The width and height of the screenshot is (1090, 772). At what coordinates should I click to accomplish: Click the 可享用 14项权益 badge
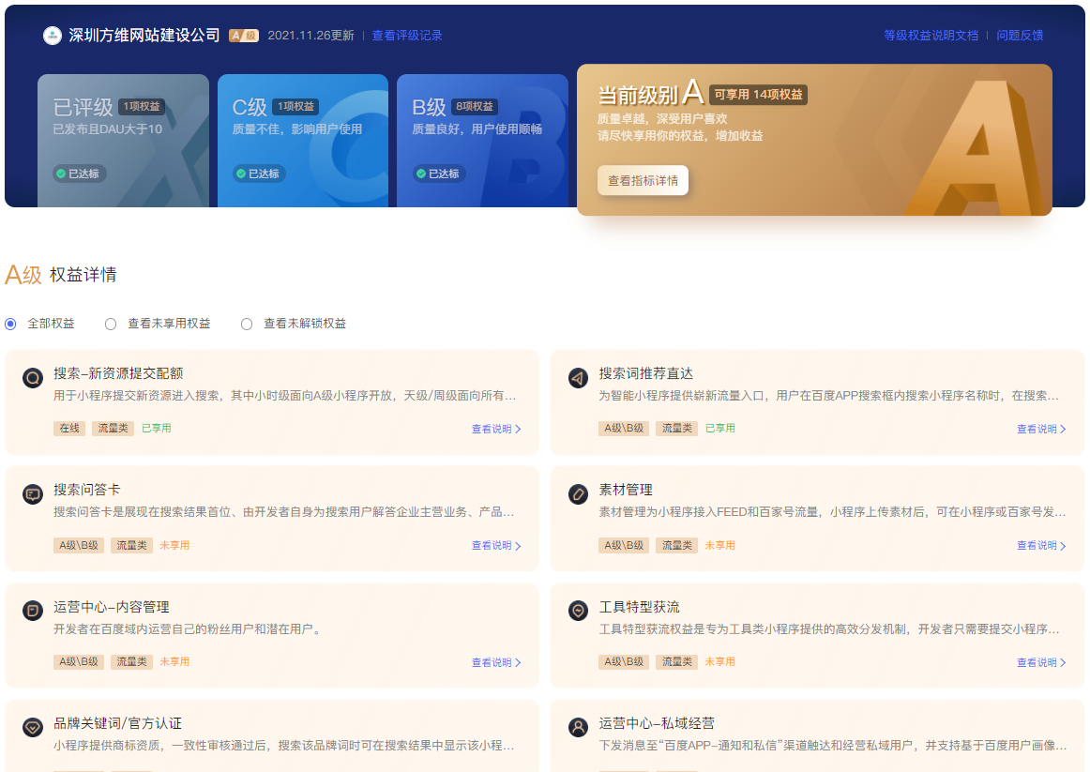click(x=759, y=95)
